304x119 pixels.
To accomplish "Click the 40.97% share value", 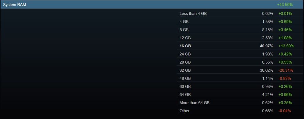I will pos(267,46).
